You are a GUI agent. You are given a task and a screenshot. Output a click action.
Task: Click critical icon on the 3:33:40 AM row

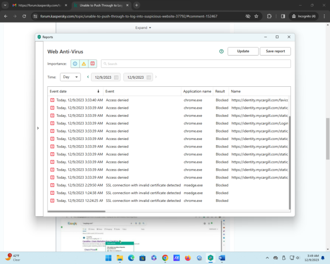[x=52, y=100]
